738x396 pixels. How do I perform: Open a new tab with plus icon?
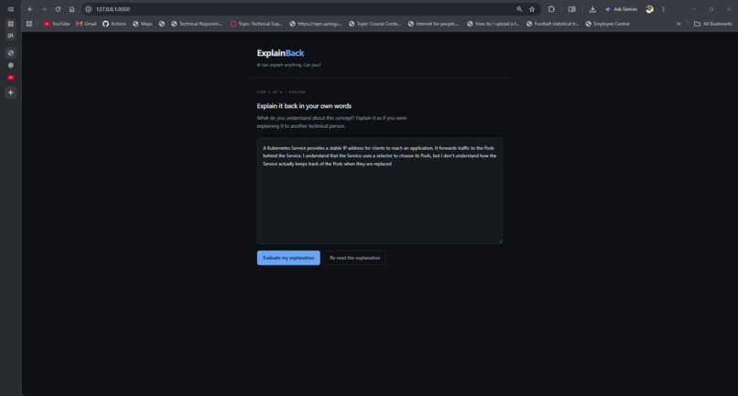(10, 92)
